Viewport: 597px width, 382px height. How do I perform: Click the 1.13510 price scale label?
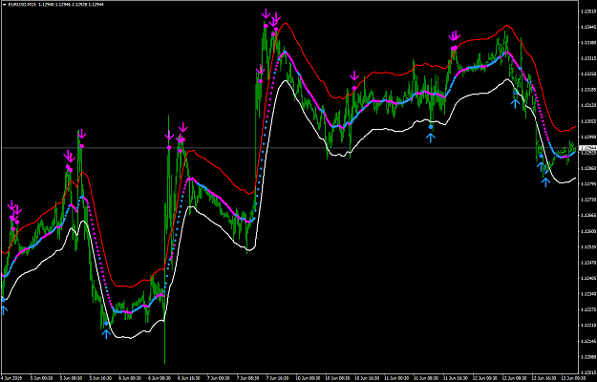coord(588,11)
